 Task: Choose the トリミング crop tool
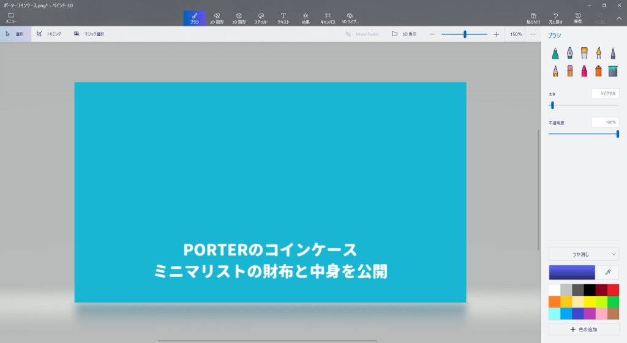pyautogui.click(x=49, y=34)
